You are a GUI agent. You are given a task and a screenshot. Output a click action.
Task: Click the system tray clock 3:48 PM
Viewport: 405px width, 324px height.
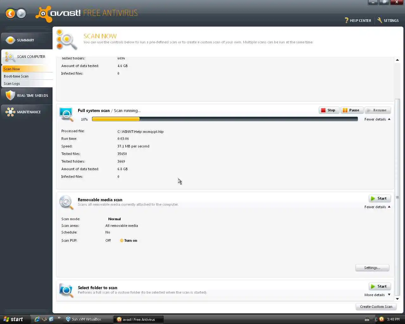(x=393, y=319)
